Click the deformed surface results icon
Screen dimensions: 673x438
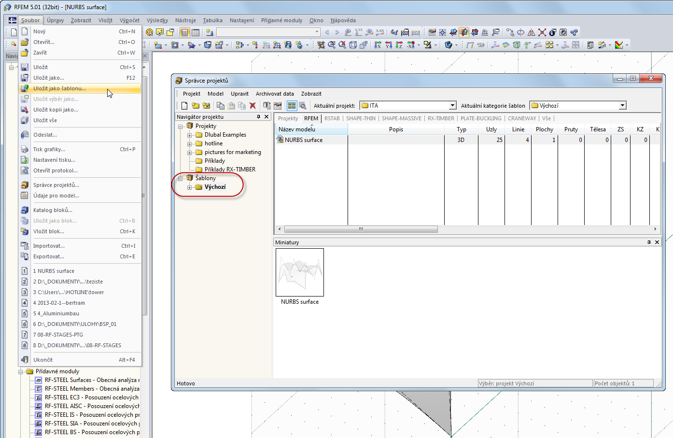(506, 45)
